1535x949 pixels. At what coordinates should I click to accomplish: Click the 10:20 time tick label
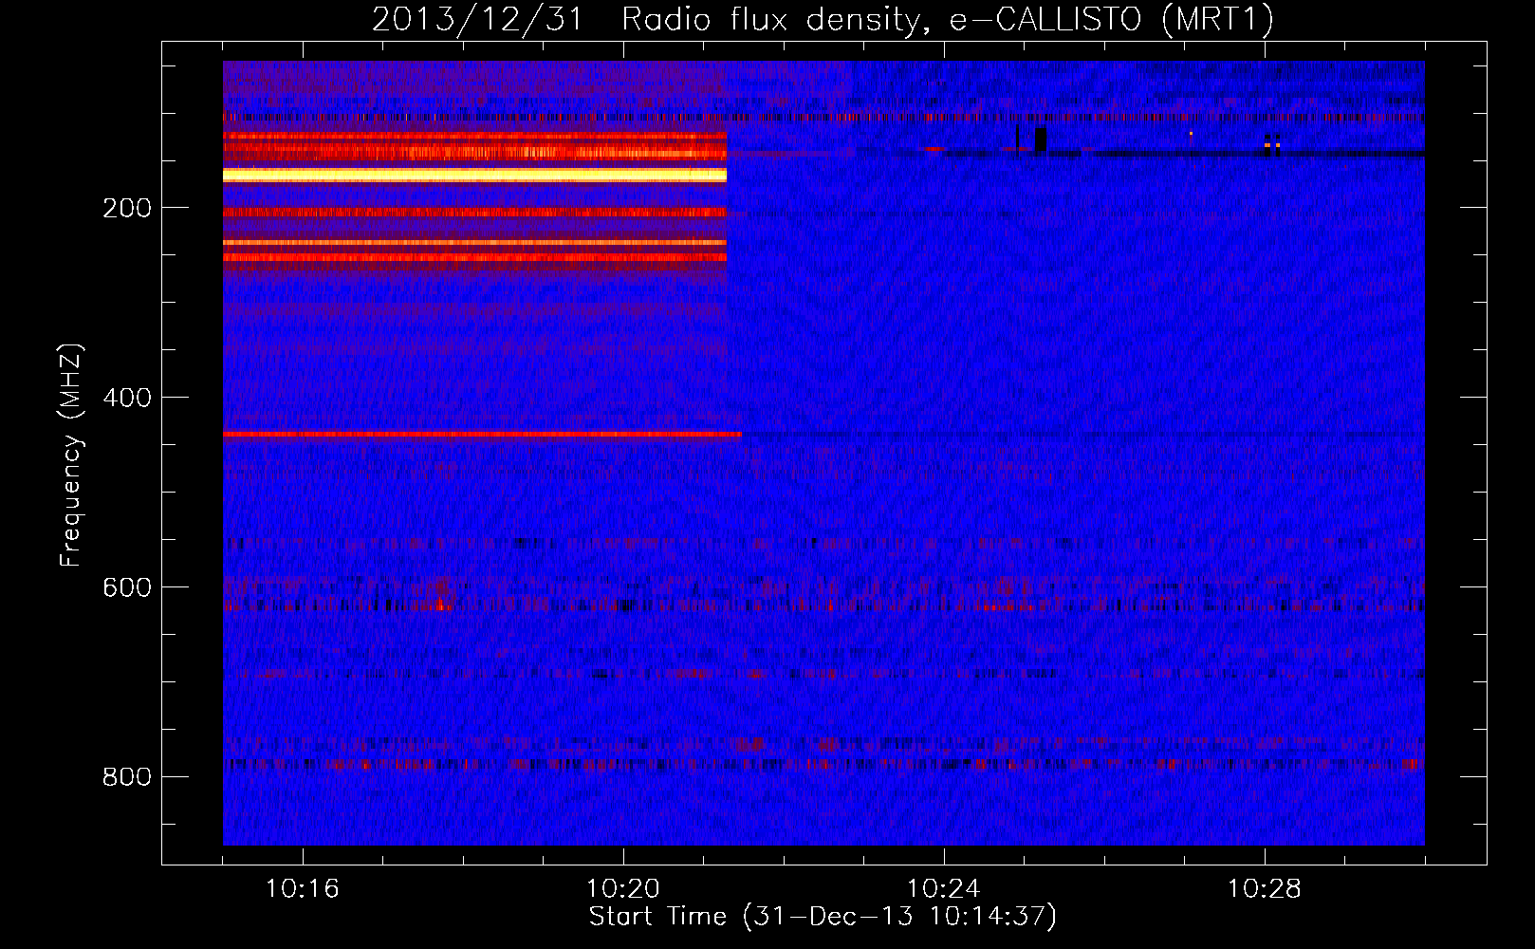pos(623,888)
